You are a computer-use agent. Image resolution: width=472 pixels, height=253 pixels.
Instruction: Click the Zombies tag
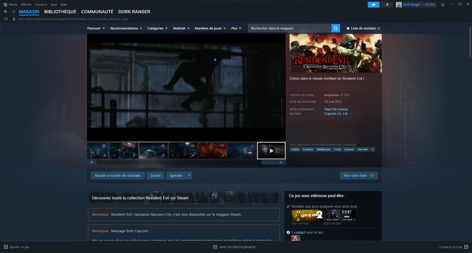point(308,149)
